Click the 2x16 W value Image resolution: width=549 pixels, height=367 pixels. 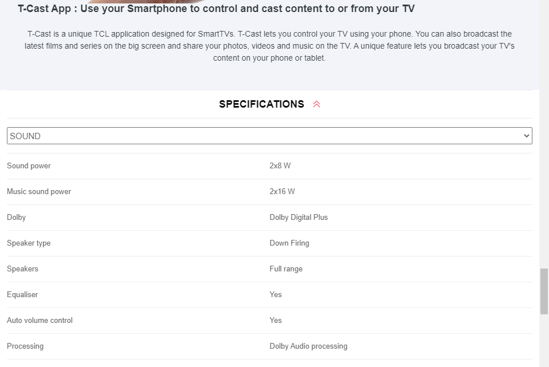282,191
